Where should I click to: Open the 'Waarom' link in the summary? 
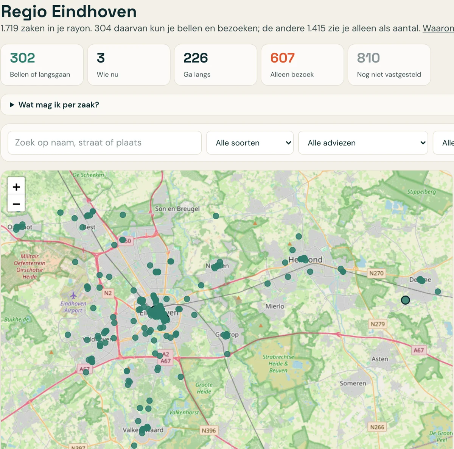[438, 28]
